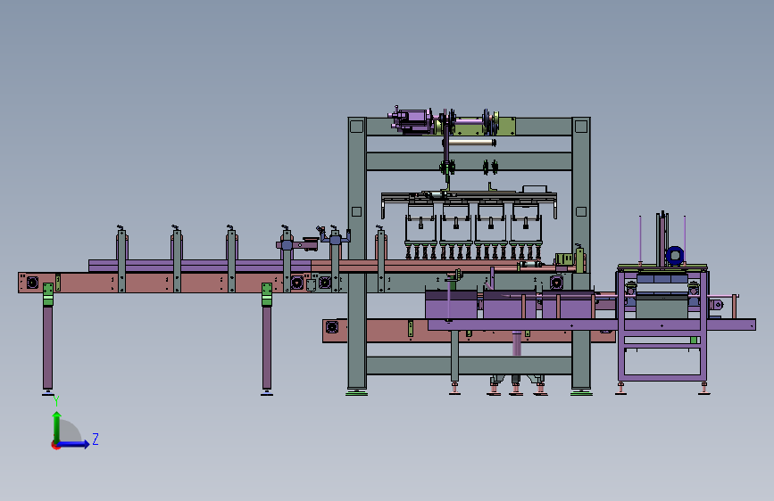Select the white cylinder under the gantry top beam
Viewport: 774px width, 501px height.
pyautogui.click(x=471, y=143)
